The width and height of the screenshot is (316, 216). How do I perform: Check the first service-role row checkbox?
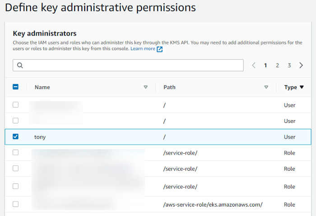click(16, 153)
